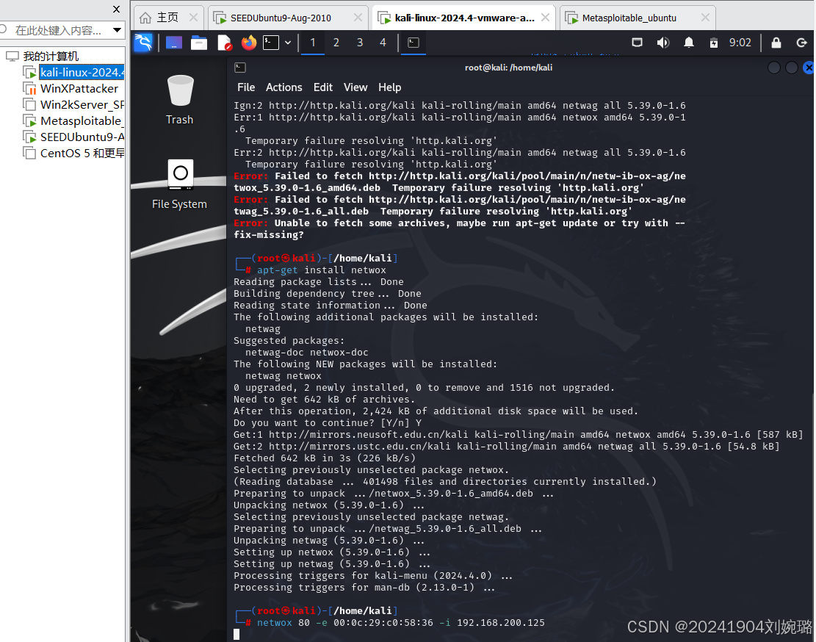Open the terminal Edit menu
The width and height of the screenshot is (816, 642).
[322, 87]
